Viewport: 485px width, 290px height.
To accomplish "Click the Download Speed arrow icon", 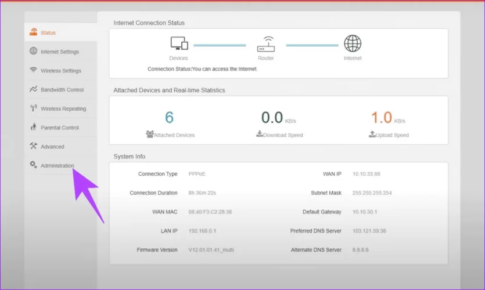I will click(x=259, y=135).
